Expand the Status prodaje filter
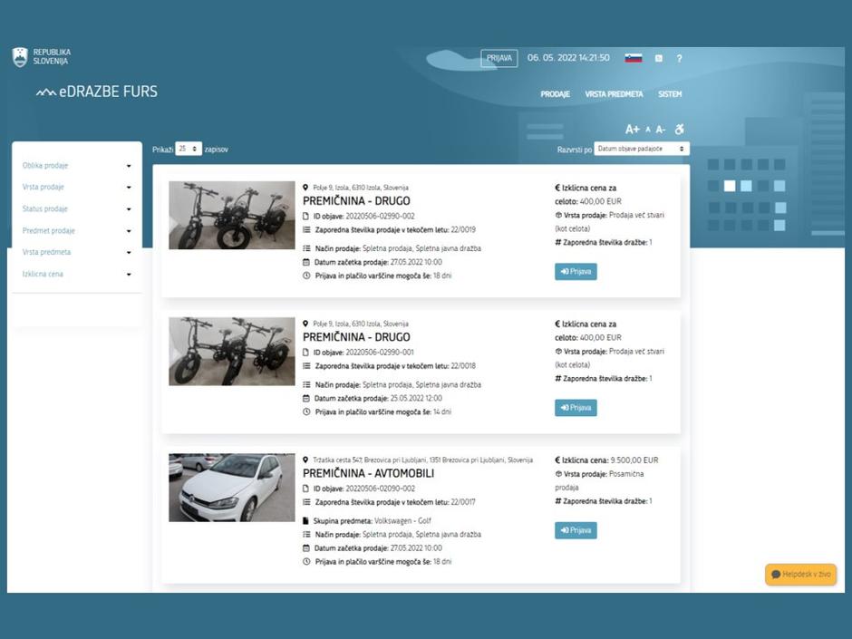Screen dimensions: 852x639 [x=77, y=209]
